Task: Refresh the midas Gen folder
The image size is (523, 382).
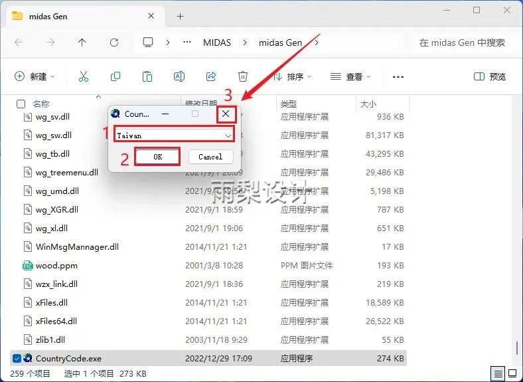Action: (x=114, y=43)
